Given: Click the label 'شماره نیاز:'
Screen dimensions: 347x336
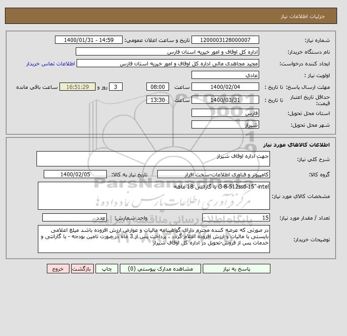Looking at the screenshot, I should (317, 40).
